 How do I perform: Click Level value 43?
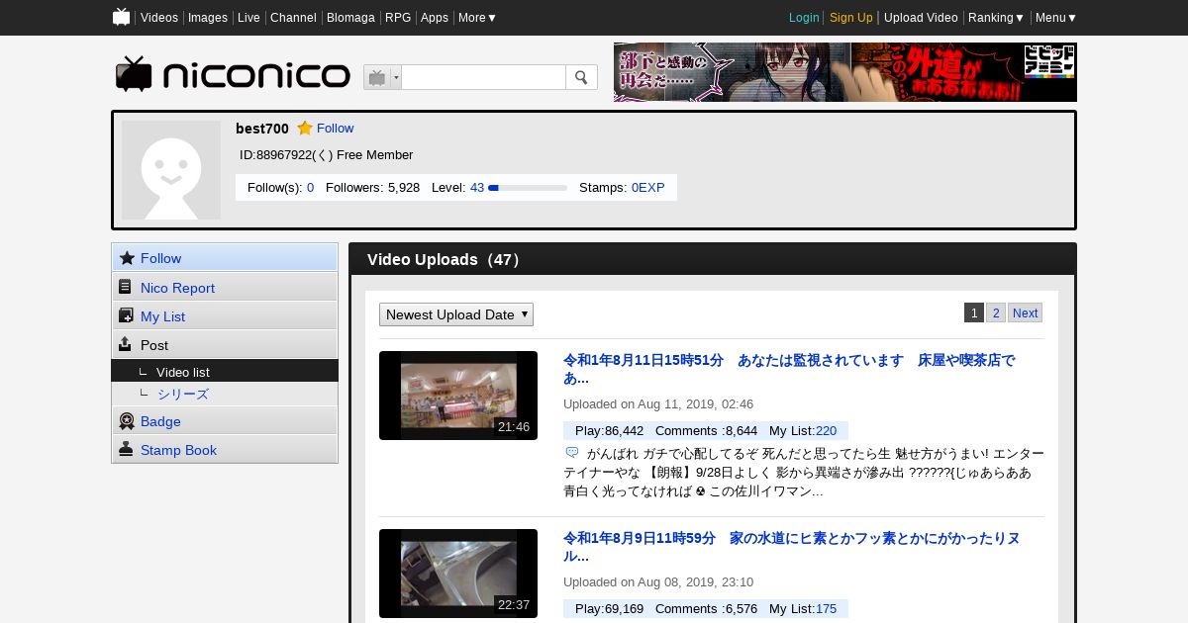point(477,187)
